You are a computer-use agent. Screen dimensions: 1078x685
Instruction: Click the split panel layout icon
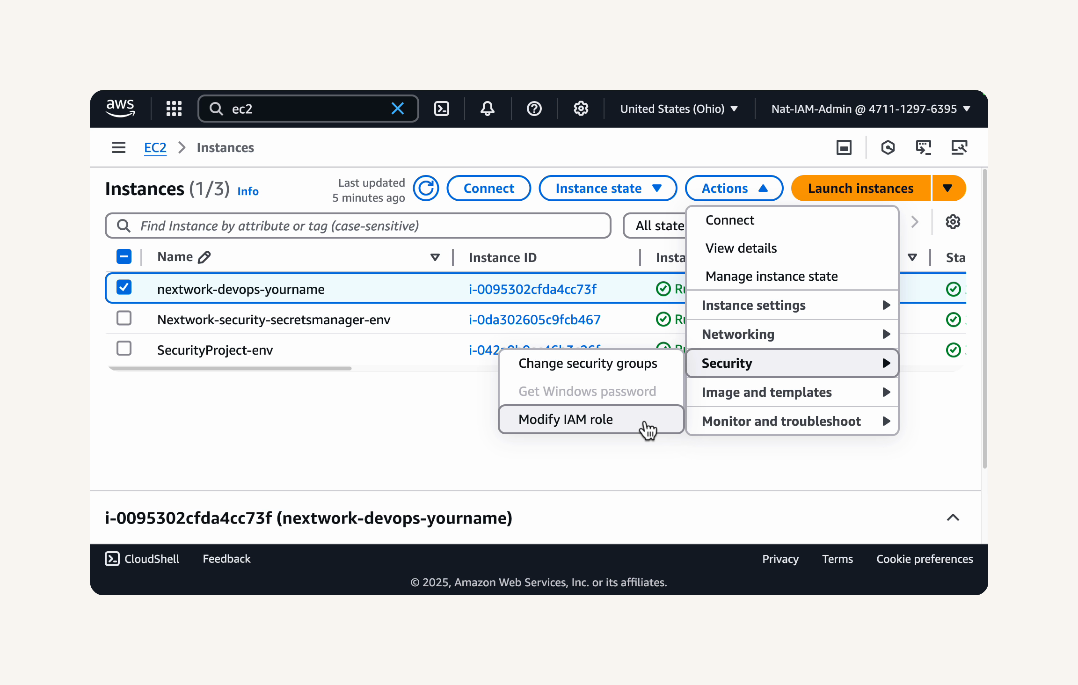(x=844, y=148)
